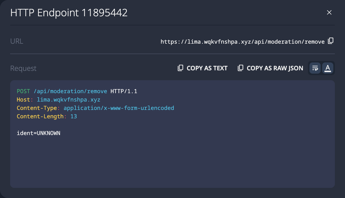345x198 pixels.
Task: Click the Host header line
Action: point(58,99)
